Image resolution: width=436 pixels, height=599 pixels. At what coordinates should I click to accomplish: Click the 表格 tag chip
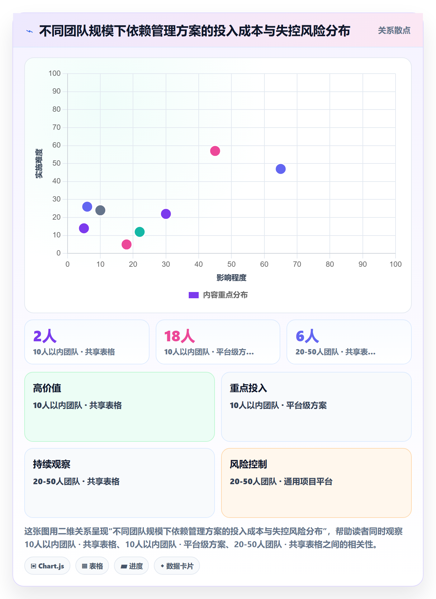tap(92, 566)
